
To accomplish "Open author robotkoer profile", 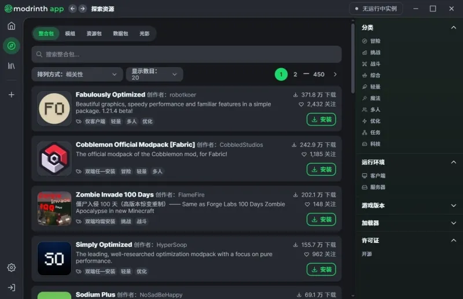I will (183, 95).
